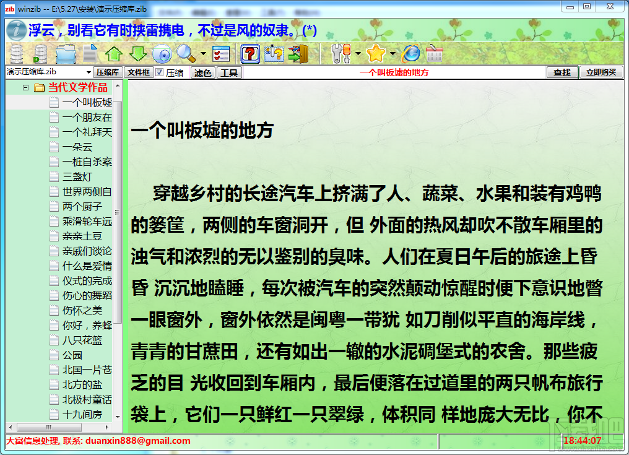Screen dimensions: 629x455
Task: Select 十九间房 in the file tree
Action: [82, 414]
